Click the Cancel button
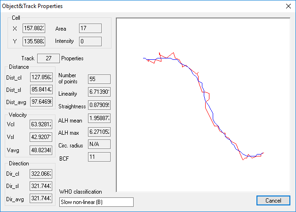The image size is (296, 212). [273, 200]
